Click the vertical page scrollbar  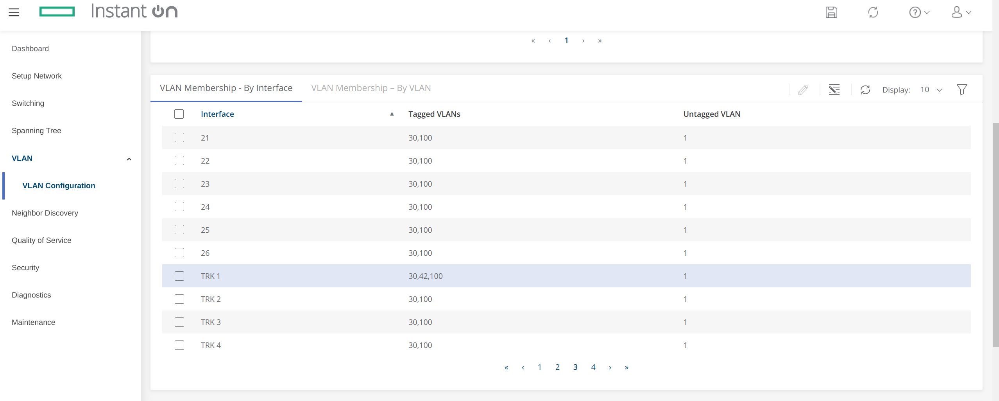[995, 234]
